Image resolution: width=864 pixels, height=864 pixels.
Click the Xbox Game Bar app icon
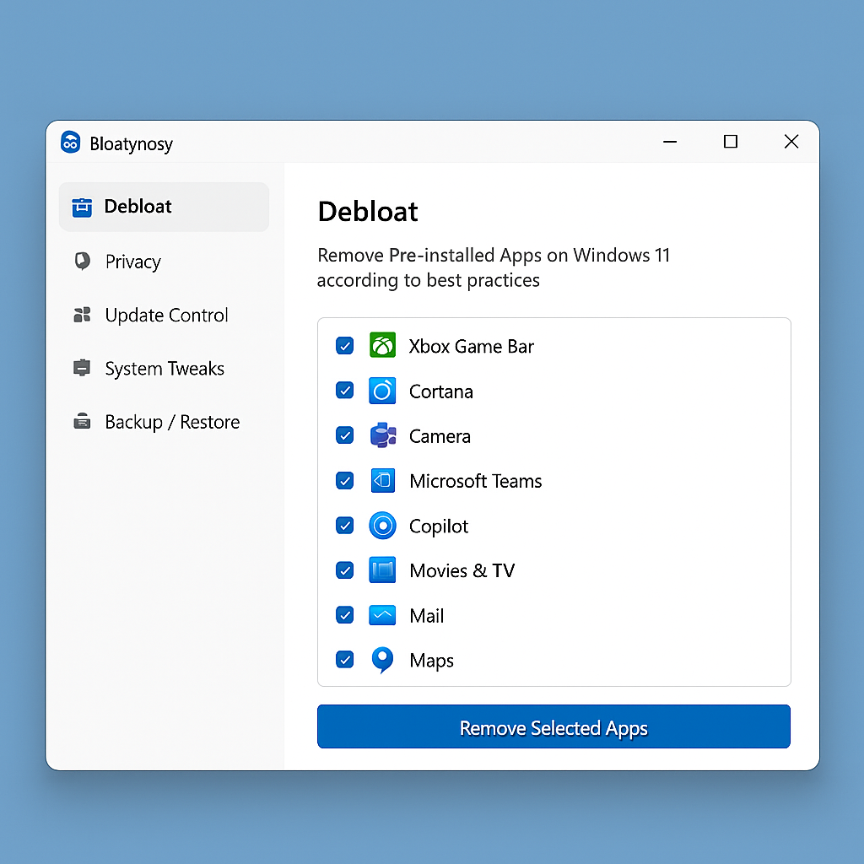tap(382, 346)
